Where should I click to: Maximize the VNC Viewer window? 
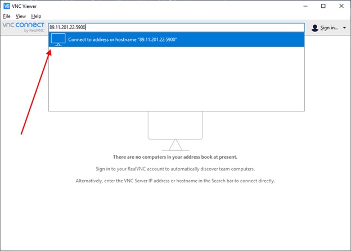323,6
